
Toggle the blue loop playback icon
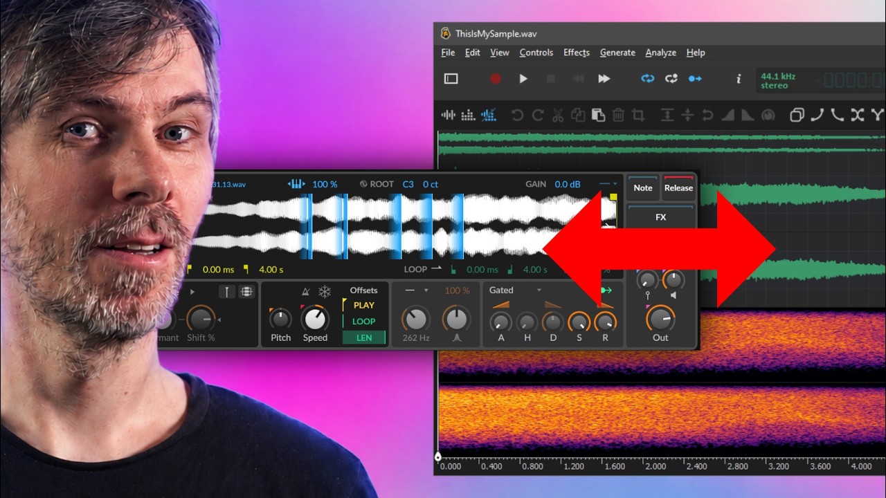coord(648,79)
